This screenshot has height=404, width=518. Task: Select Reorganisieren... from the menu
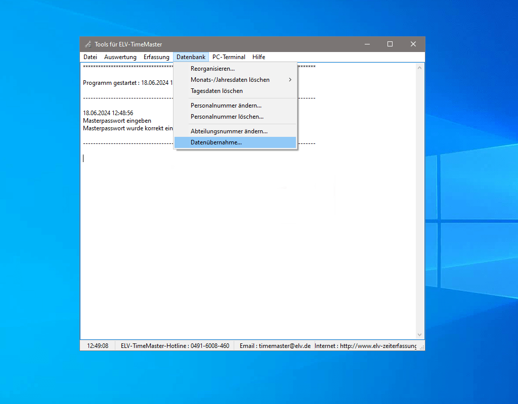point(212,69)
